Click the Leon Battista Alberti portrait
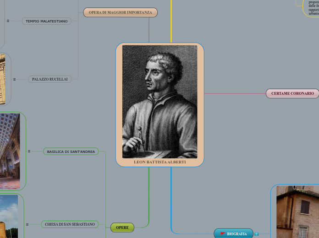319x238 pixels. (159, 102)
